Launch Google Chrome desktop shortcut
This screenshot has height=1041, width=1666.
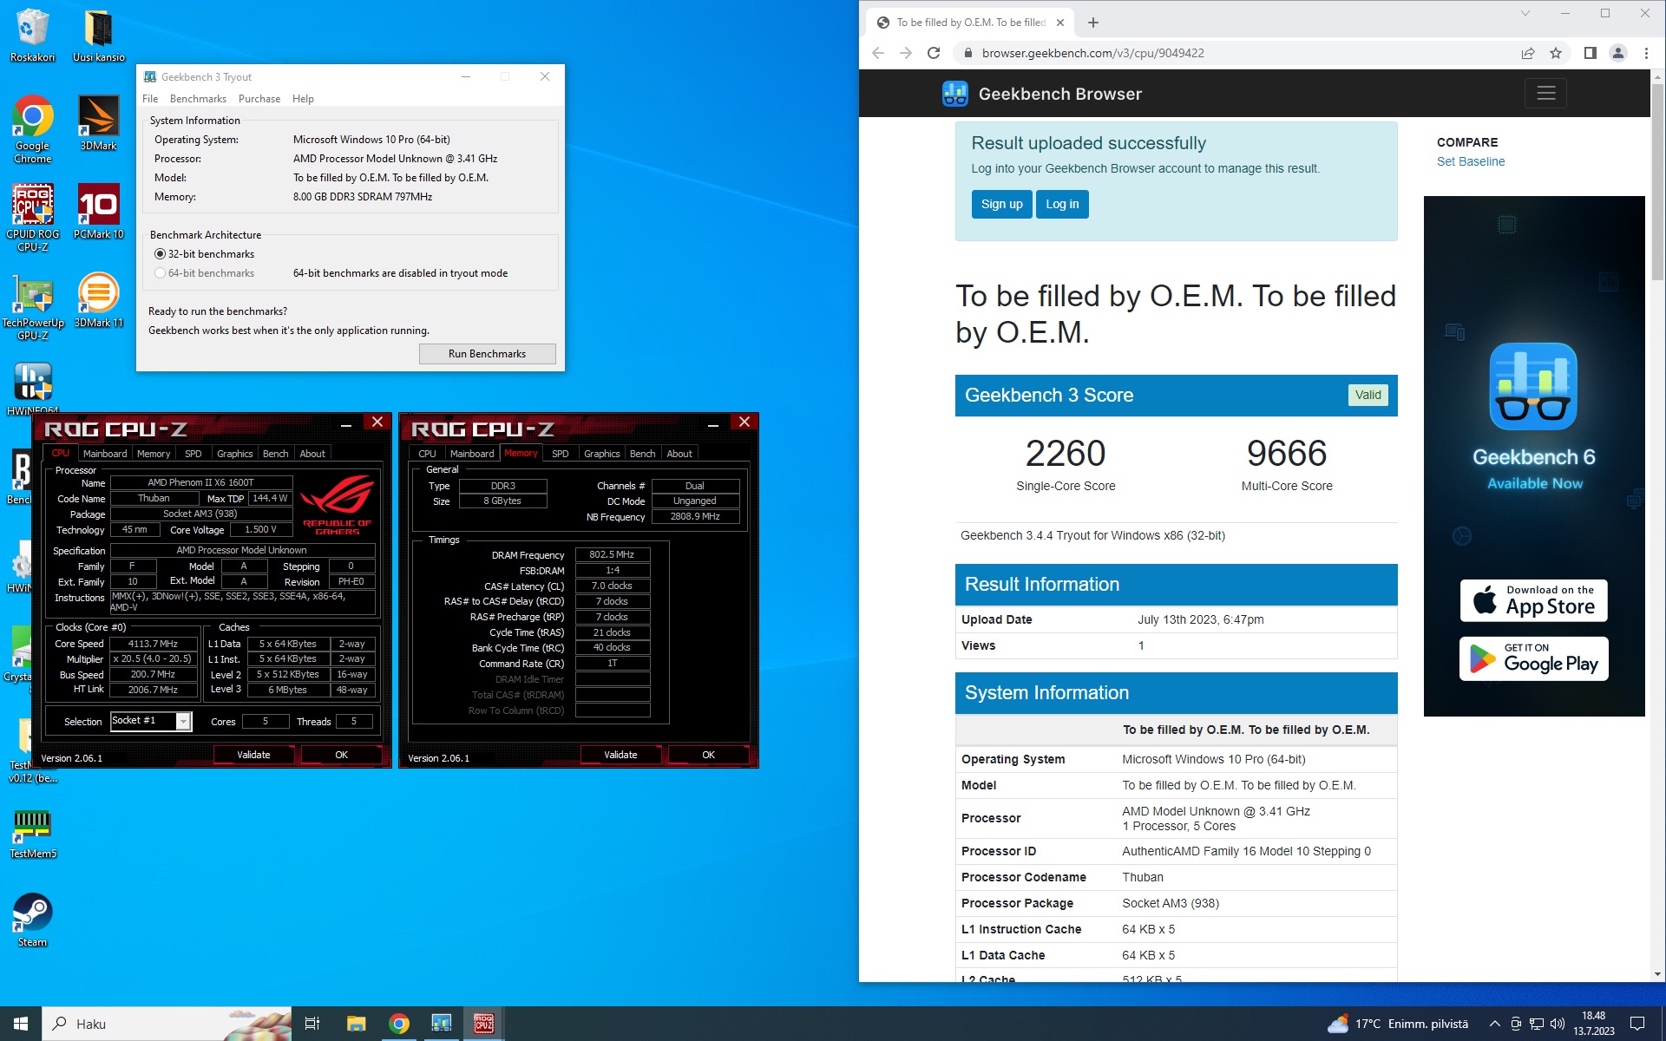(32, 129)
